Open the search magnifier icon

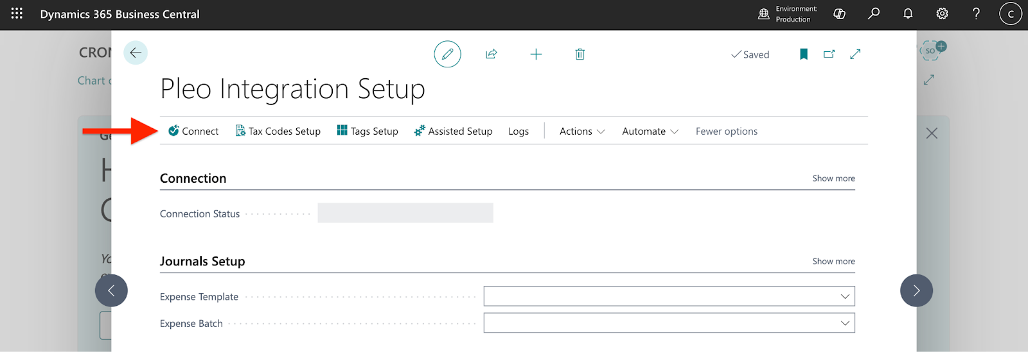874,13
